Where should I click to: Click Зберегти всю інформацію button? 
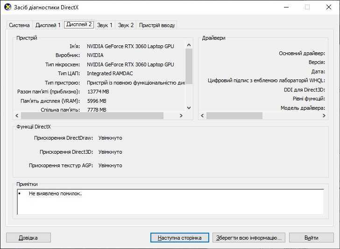point(249,238)
